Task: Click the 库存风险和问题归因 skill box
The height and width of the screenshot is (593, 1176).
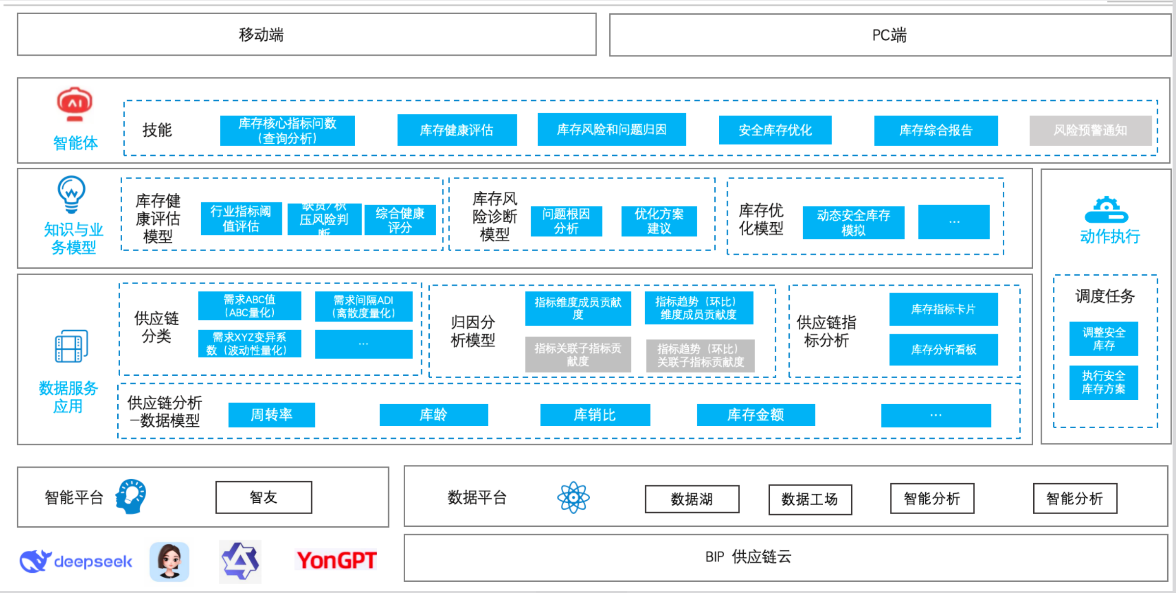Action: coord(611,129)
